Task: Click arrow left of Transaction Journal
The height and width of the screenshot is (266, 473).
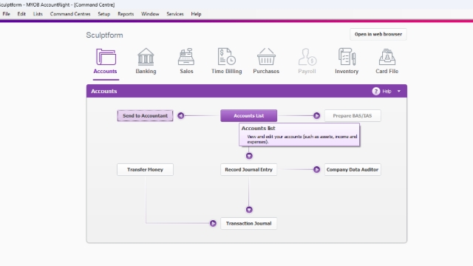Action: pos(213,223)
